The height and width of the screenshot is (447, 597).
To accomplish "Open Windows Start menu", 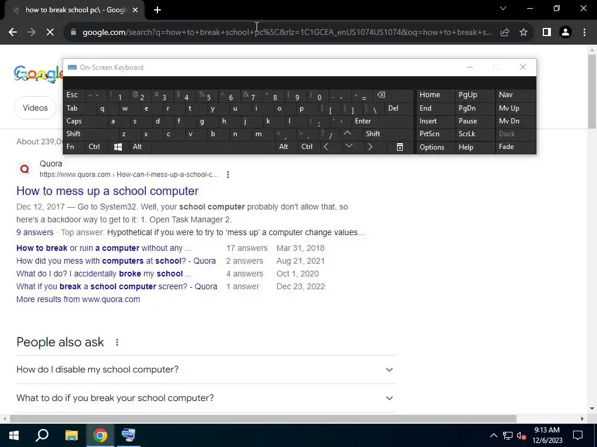I will point(14,435).
